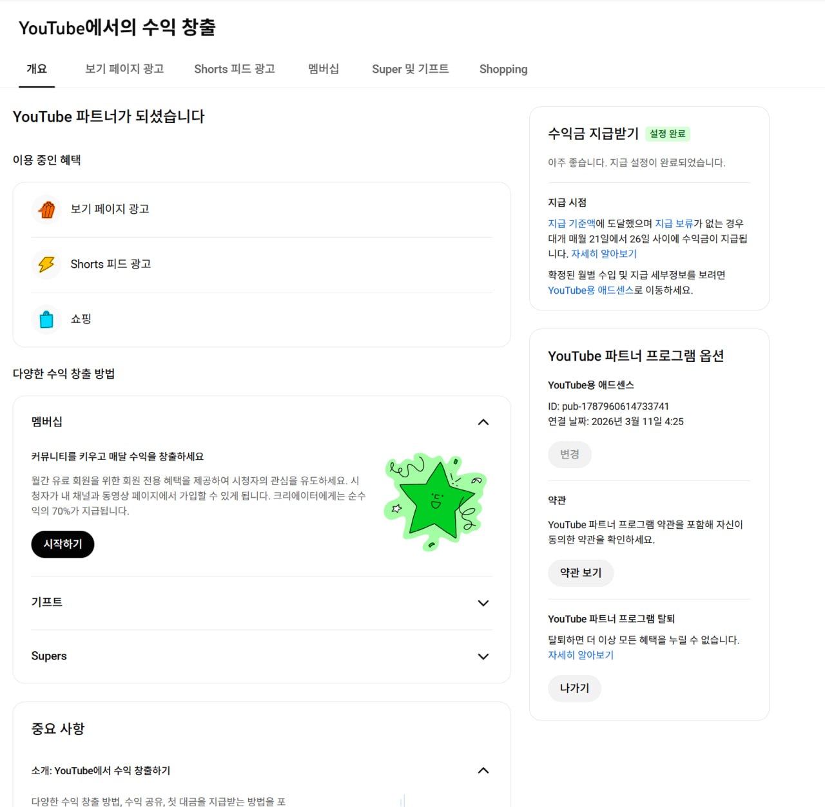The height and width of the screenshot is (807, 825).
Task: Click the 시작하기 button for memberships
Action: [63, 544]
